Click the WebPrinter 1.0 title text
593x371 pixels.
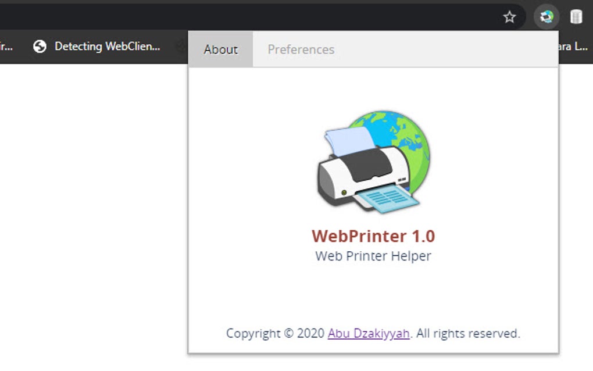pos(373,236)
